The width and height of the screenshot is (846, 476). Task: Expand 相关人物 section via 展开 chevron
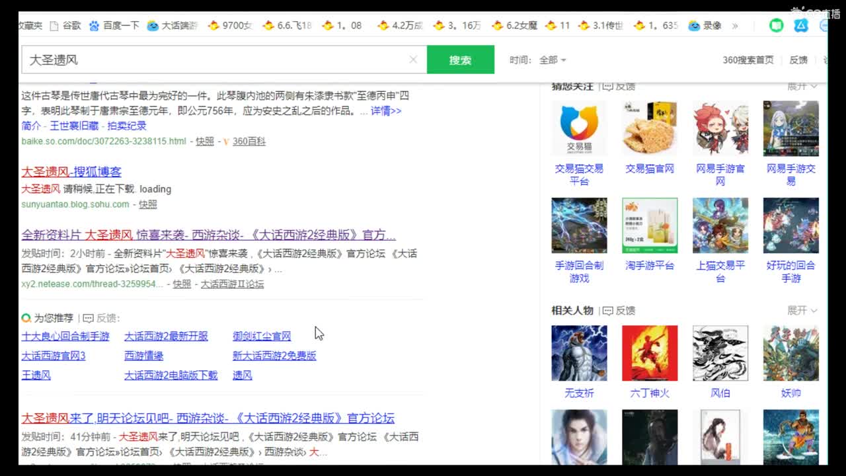(x=802, y=310)
